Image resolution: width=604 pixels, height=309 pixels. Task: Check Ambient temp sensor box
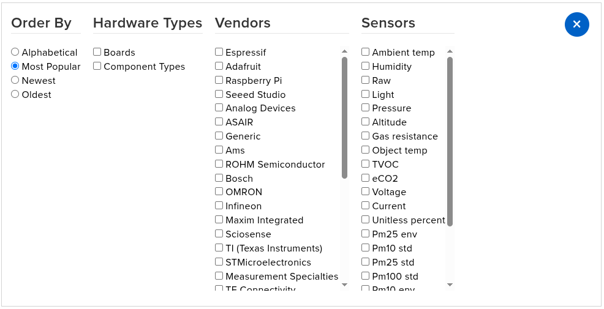coord(366,52)
